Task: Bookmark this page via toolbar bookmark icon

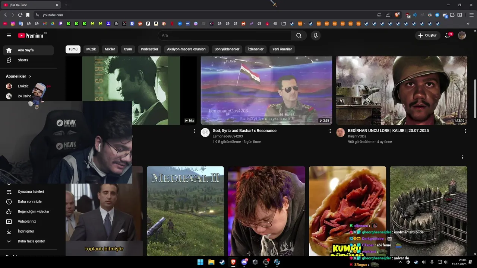Action: (28, 15)
